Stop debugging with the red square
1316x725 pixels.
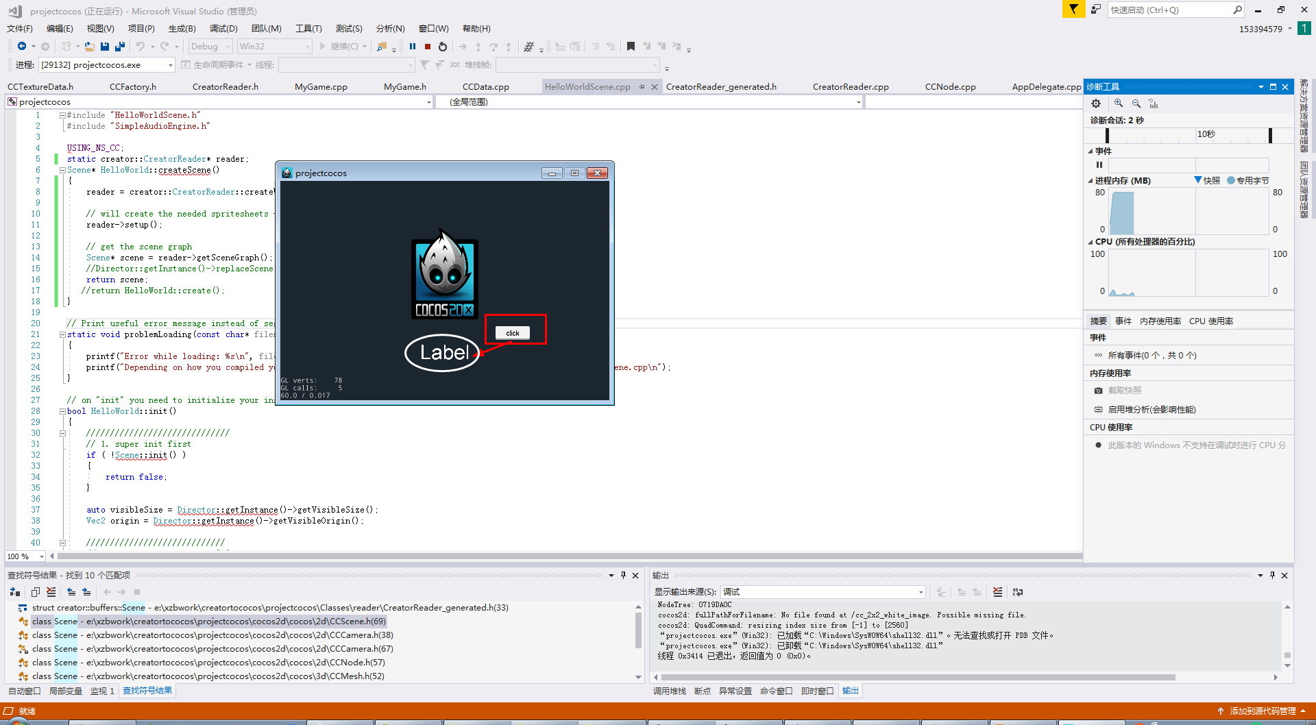(428, 47)
